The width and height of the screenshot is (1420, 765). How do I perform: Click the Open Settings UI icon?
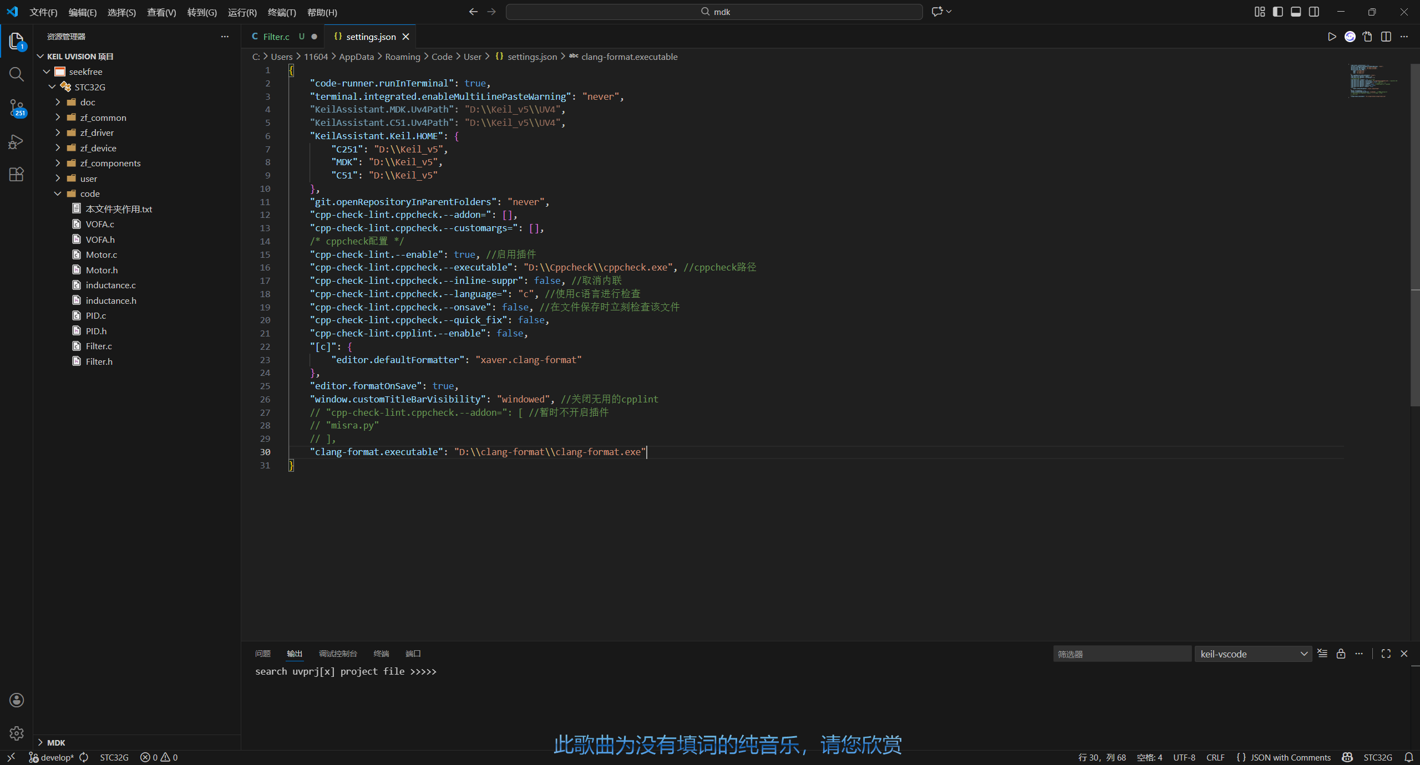pos(1368,37)
